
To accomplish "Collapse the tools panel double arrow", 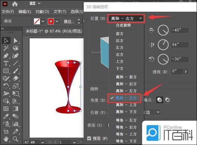I will pos(3,29).
